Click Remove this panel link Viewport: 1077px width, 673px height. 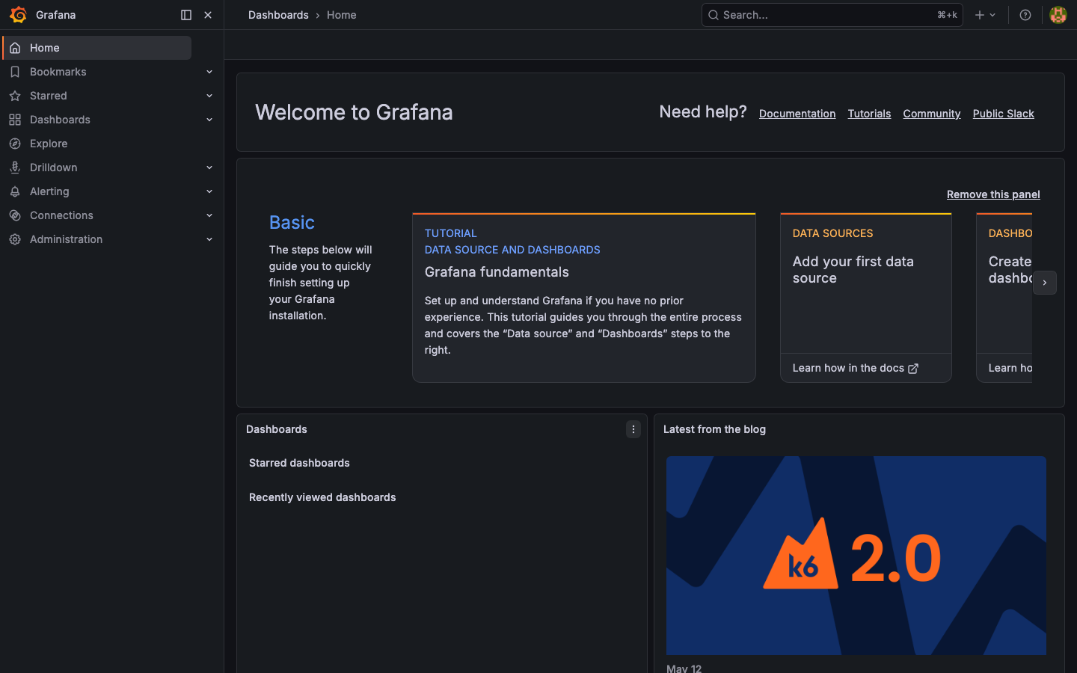pyautogui.click(x=993, y=194)
